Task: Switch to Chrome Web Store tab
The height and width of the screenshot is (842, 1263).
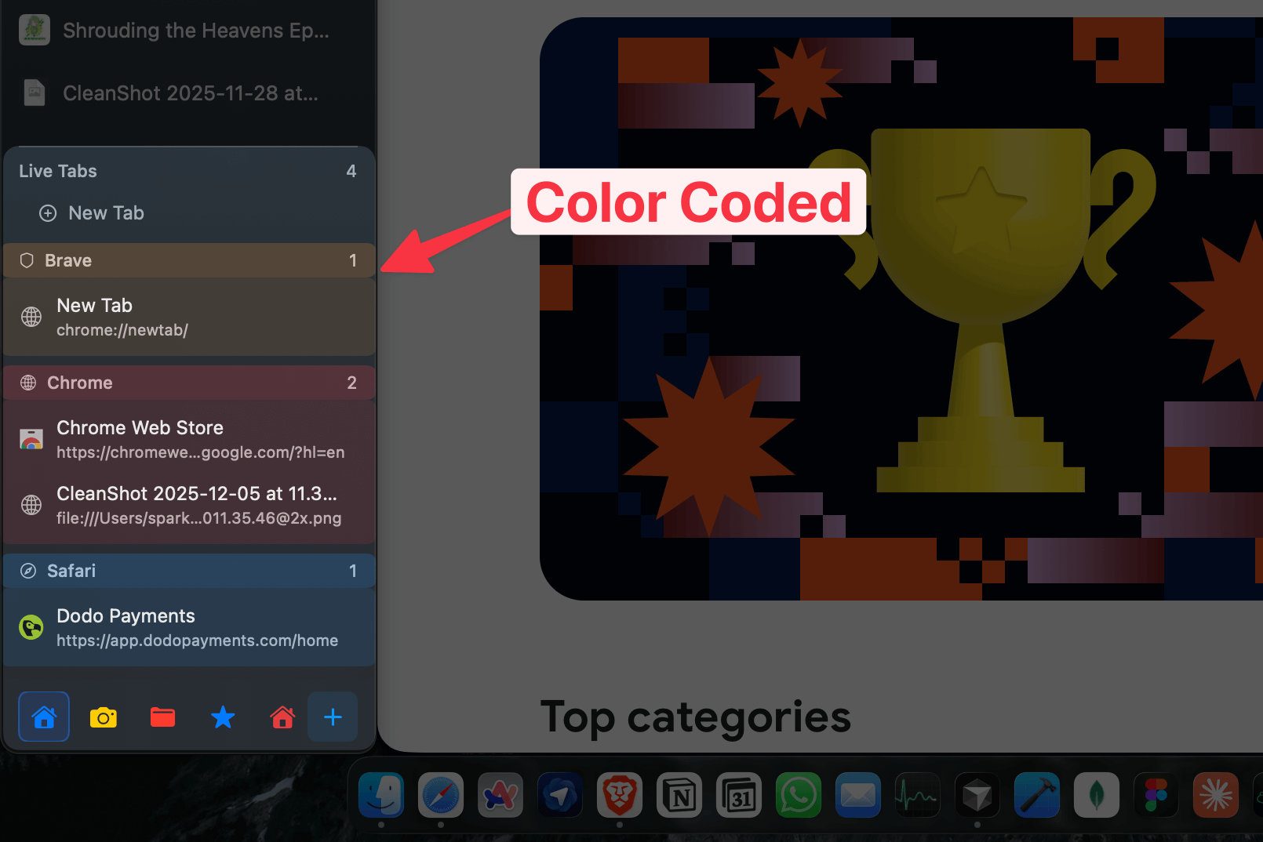Action: [x=188, y=439]
